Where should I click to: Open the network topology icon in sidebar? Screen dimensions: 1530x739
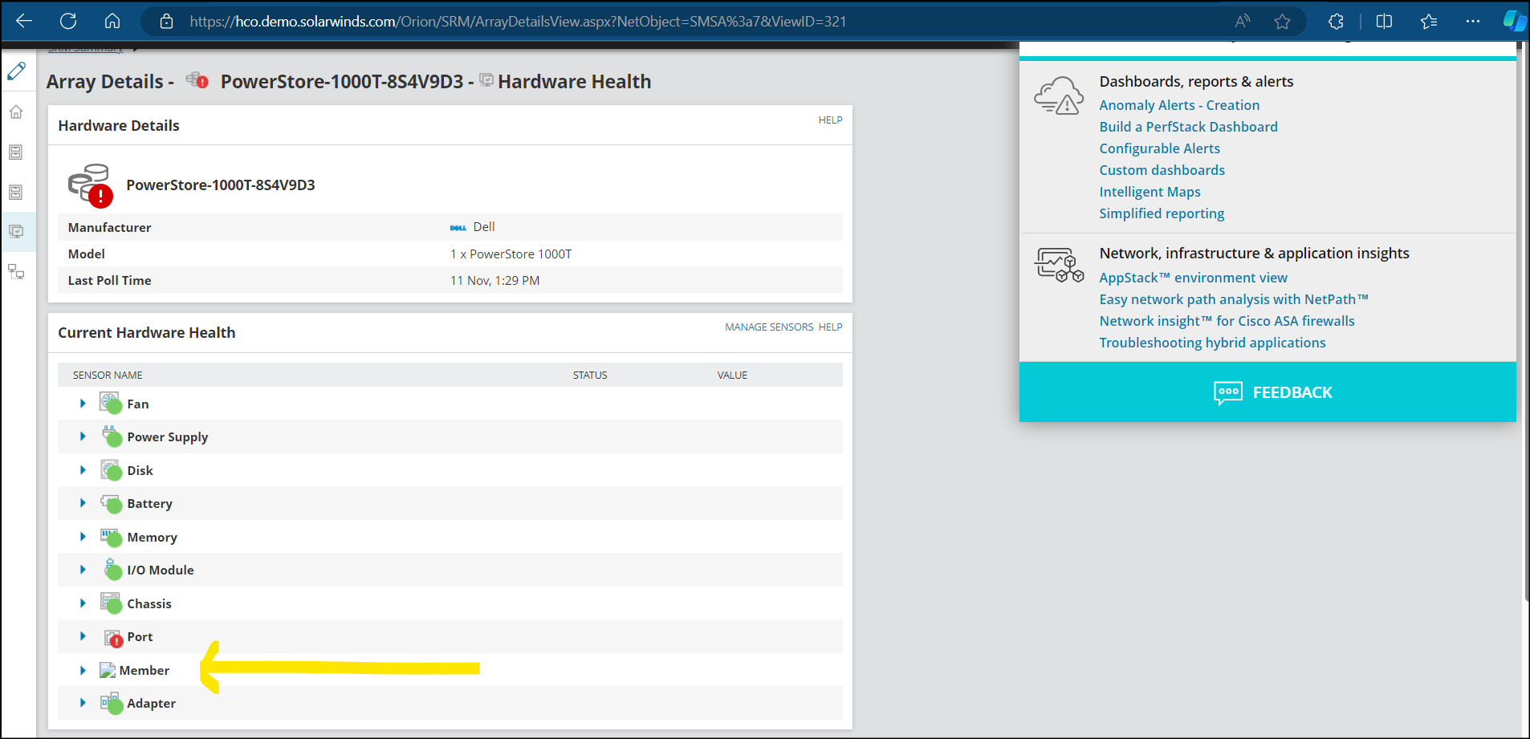click(16, 272)
